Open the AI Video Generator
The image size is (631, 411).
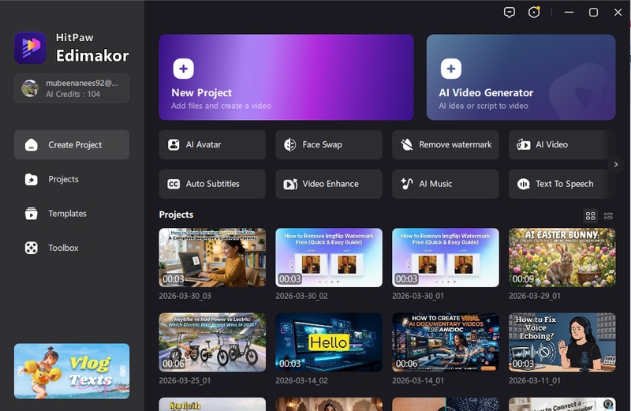click(521, 77)
